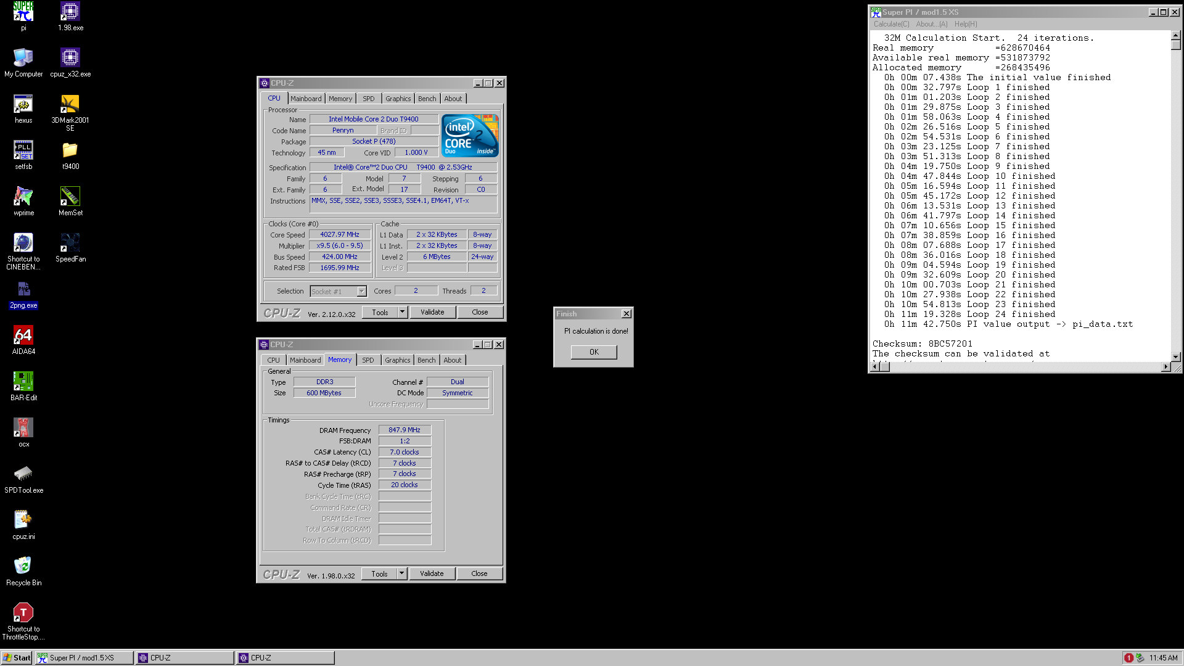Click Super PI horizontal scrollbar left arrow
The height and width of the screenshot is (666, 1184).
pyautogui.click(x=874, y=367)
